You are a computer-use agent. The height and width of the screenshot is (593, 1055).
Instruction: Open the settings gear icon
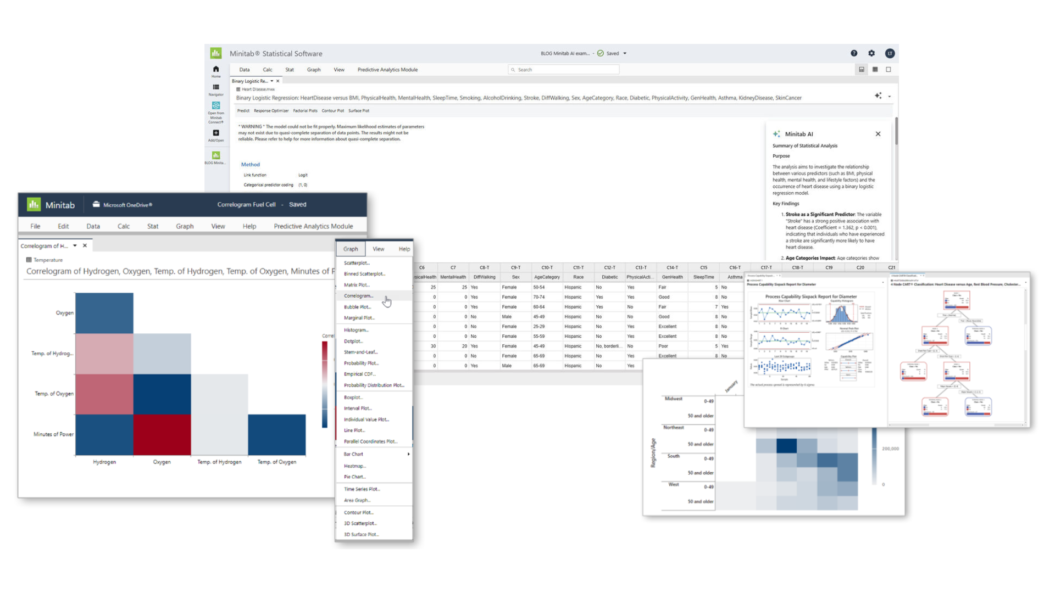point(871,53)
